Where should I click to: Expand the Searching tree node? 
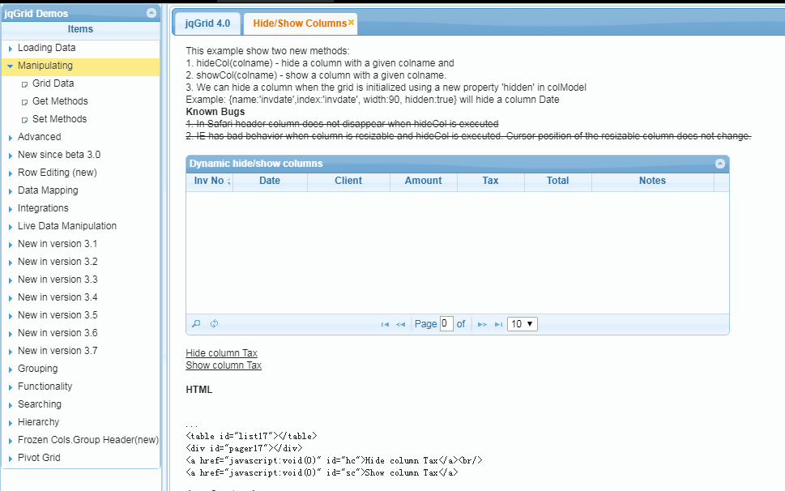click(10, 405)
